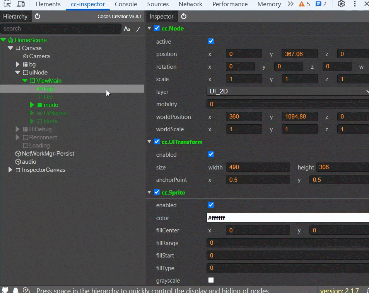Screen dimensions: 369x293
Task: Toggle match case search option Aa
Action: pyautogui.click(x=127, y=29)
